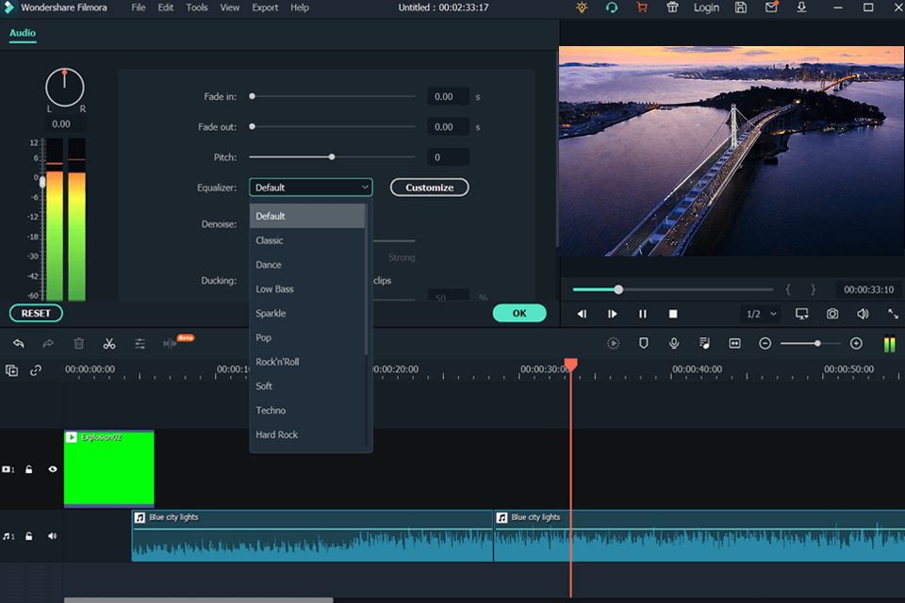Hide the video track with eye icon
Image resolution: width=905 pixels, height=603 pixels.
tap(53, 469)
